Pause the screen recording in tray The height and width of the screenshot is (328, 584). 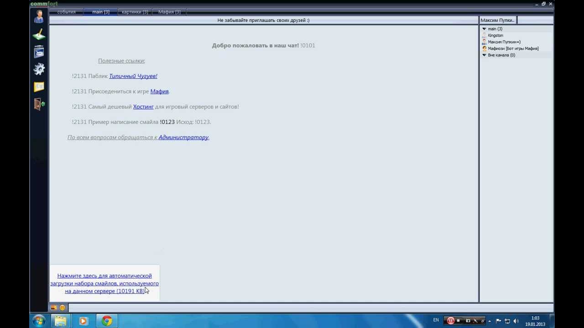point(451,321)
